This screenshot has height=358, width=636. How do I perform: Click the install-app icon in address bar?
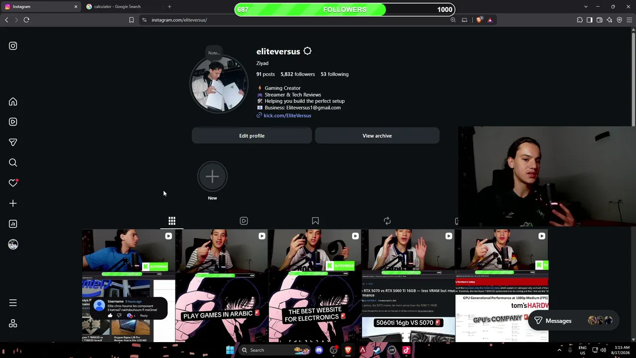pyautogui.click(x=465, y=20)
